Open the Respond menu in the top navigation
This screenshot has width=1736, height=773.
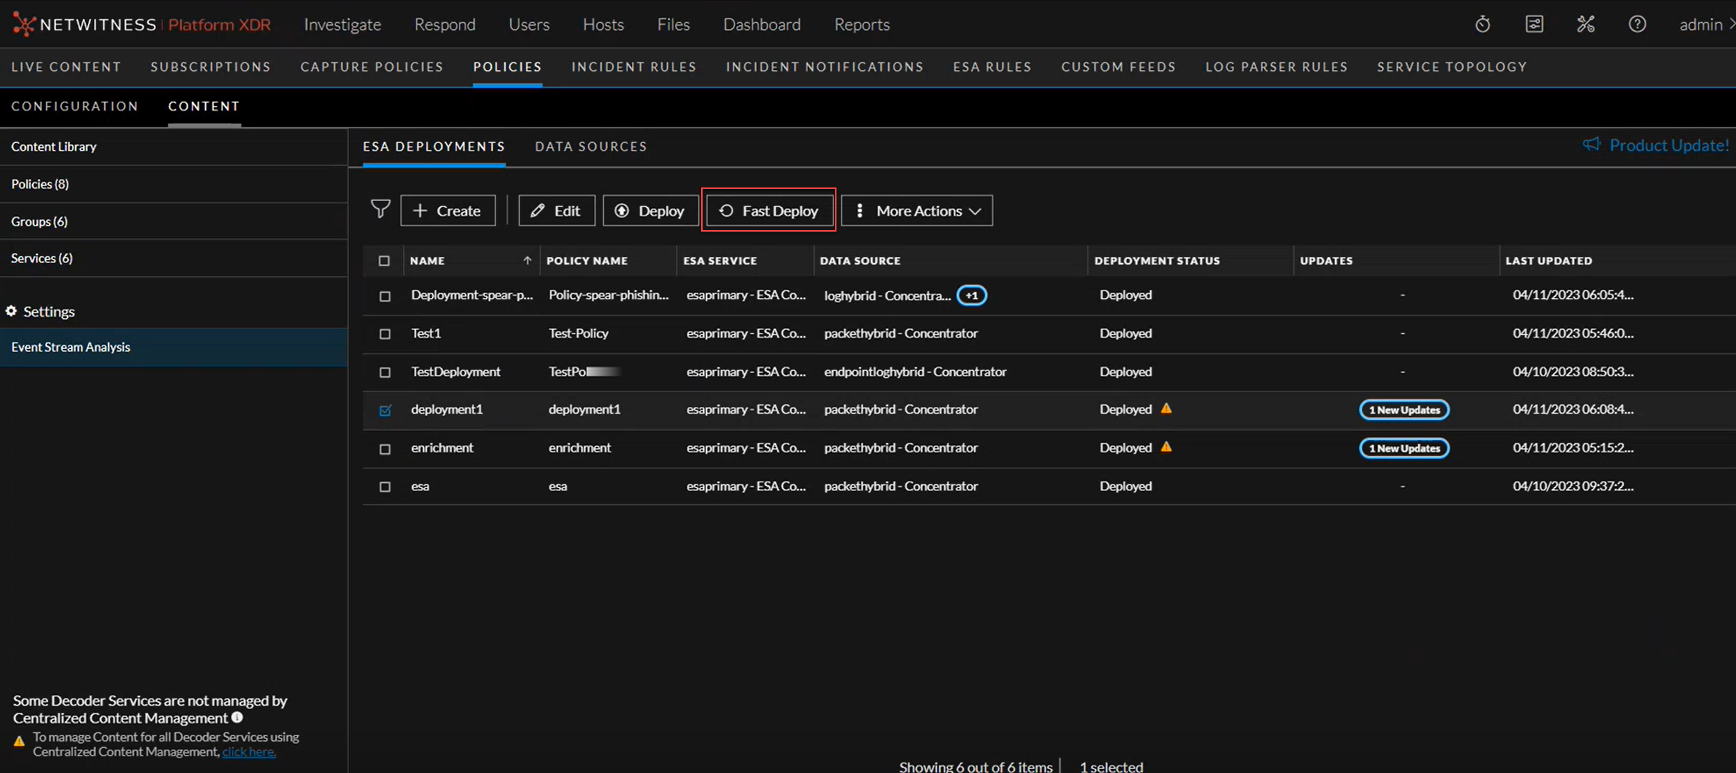click(445, 24)
